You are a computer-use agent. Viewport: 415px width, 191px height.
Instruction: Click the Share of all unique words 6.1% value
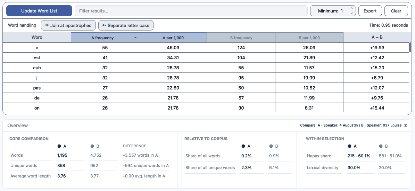point(274,168)
